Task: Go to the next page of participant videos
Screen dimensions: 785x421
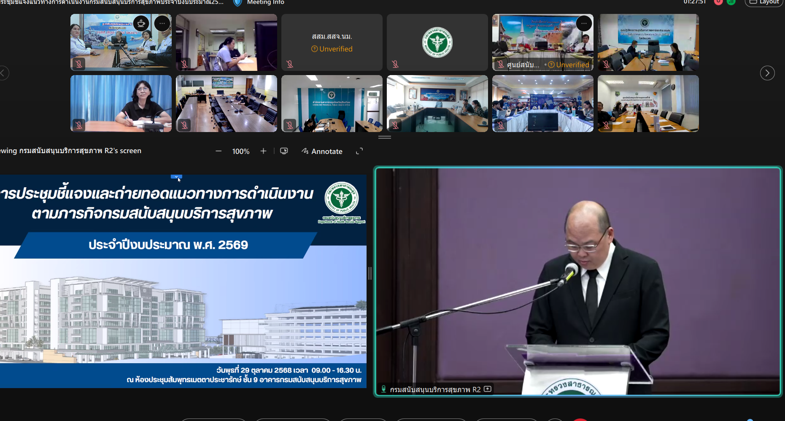Action: click(767, 73)
